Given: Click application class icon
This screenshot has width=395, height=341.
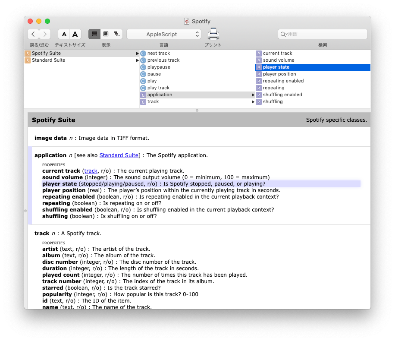Looking at the screenshot, I should pos(143,95).
